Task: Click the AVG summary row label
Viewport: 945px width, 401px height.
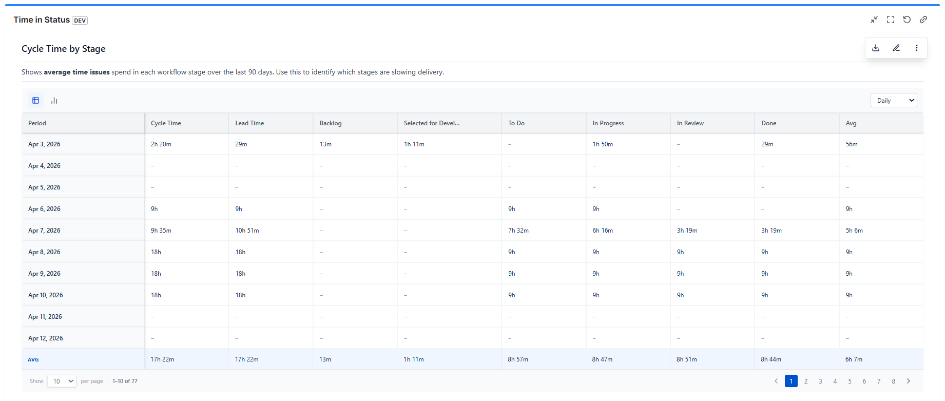Action: pyautogui.click(x=33, y=359)
